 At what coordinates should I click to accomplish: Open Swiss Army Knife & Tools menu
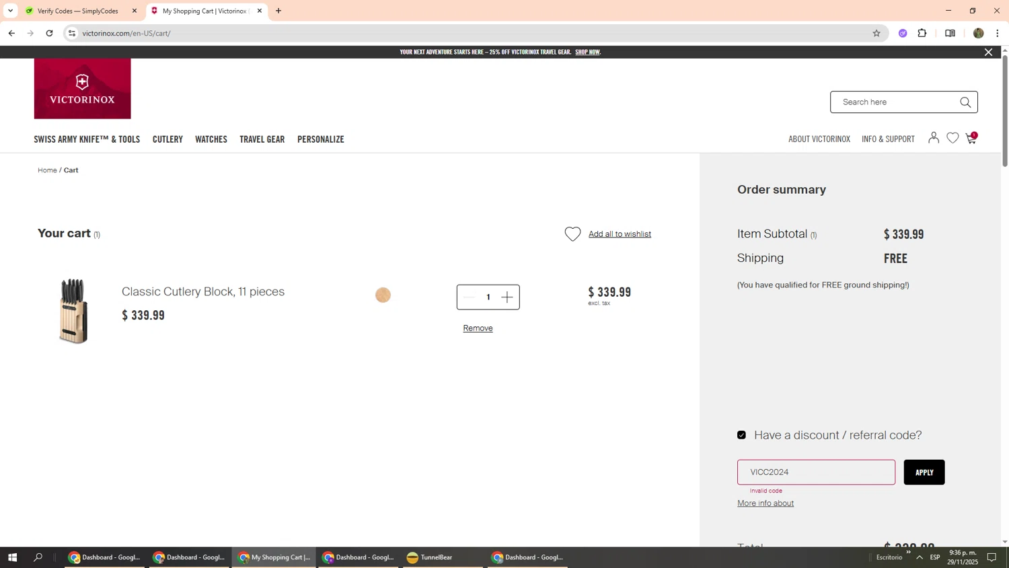pos(87,139)
